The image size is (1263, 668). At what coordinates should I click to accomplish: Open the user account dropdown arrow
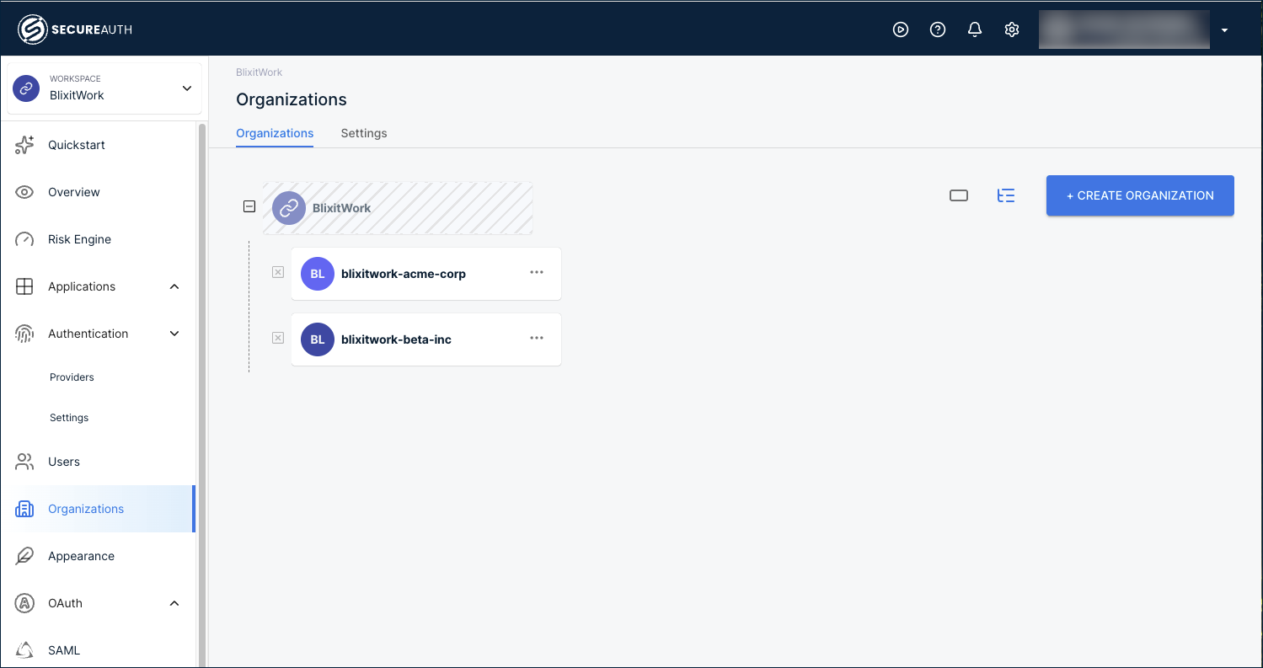tap(1224, 30)
